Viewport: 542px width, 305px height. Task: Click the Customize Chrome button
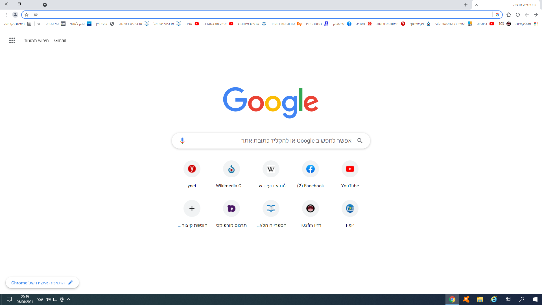tap(42, 283)
